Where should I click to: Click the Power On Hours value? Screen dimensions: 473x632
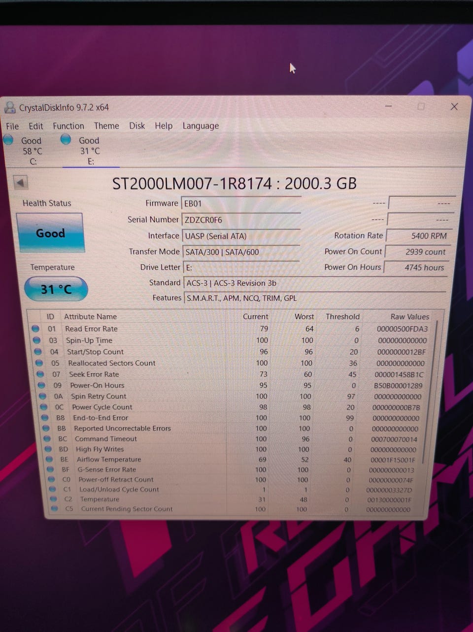[x=416, y=267]
